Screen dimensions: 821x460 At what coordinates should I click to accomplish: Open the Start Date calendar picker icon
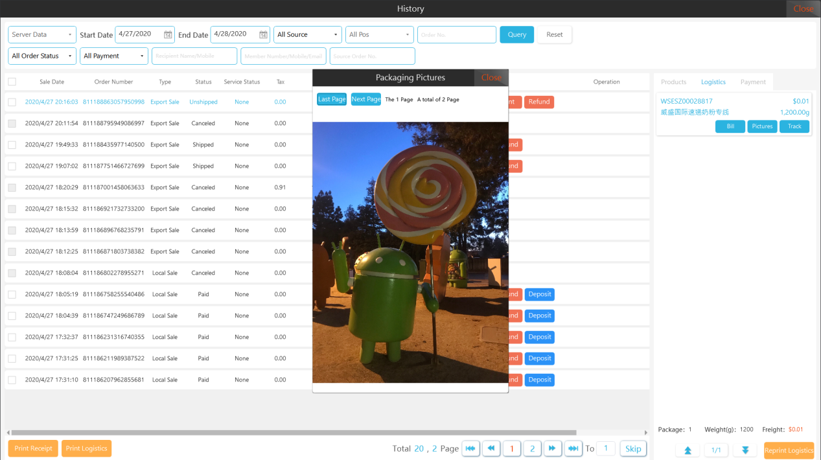coord(168,35)
